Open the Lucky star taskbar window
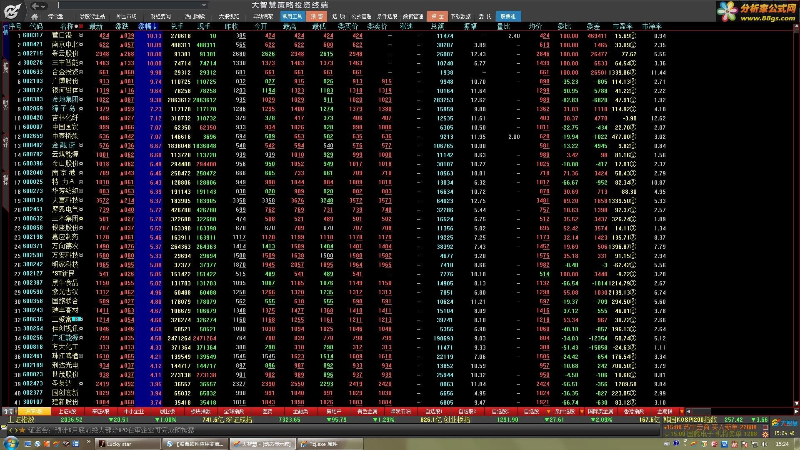 point(128,444)
